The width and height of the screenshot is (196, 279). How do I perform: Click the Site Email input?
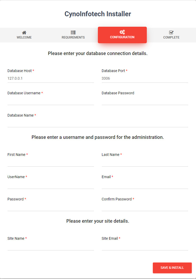coord(145,246)
